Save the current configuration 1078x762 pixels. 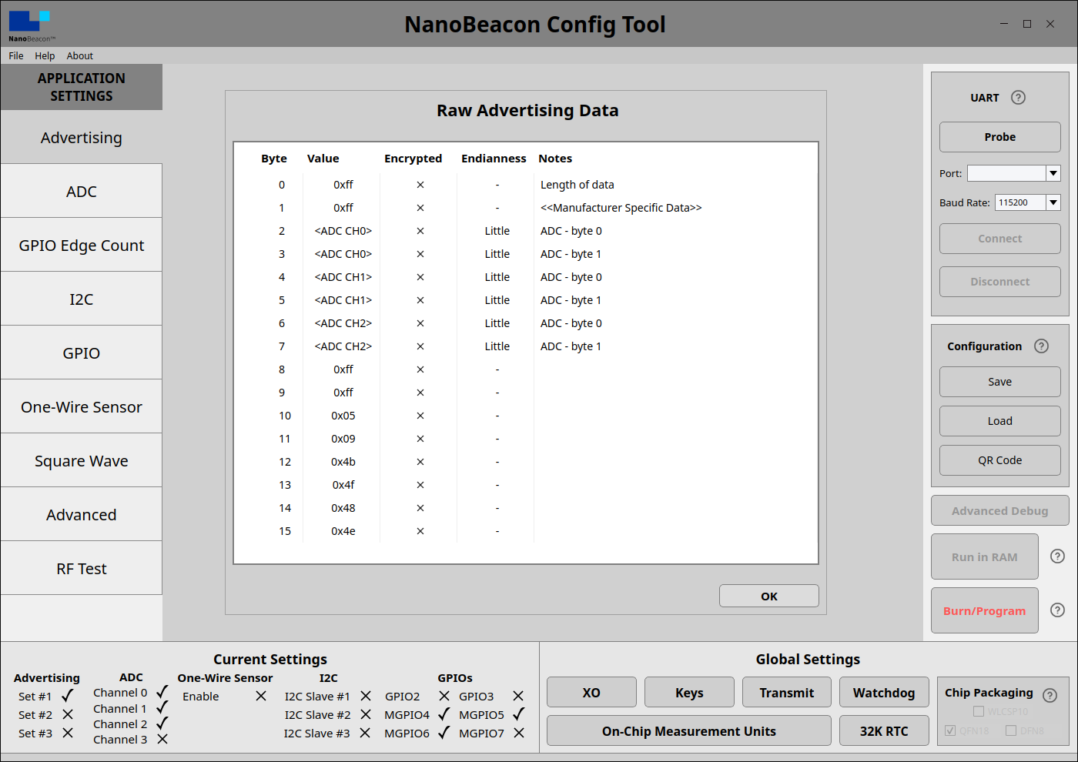pyautogui.click(x=1000, y=382)
